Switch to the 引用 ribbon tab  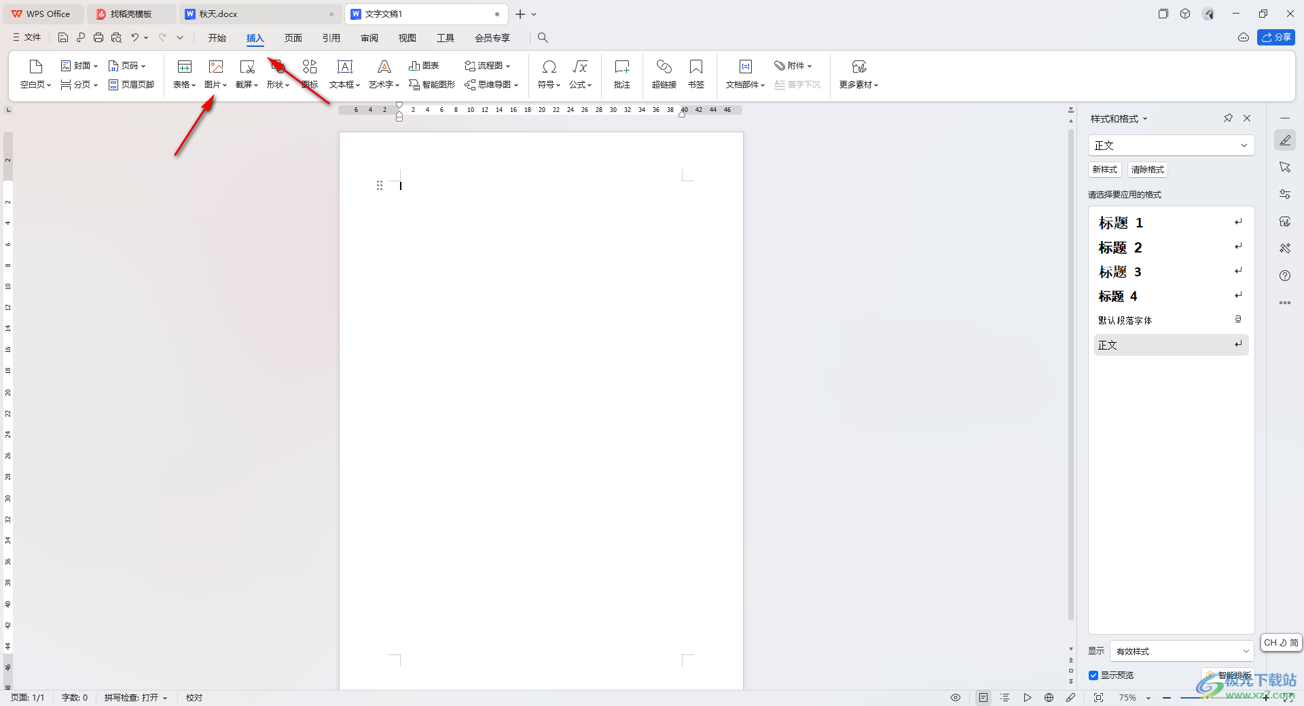(x=331, y=38)
